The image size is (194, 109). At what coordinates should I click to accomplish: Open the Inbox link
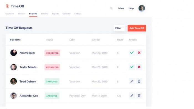(x=121, y=8)
